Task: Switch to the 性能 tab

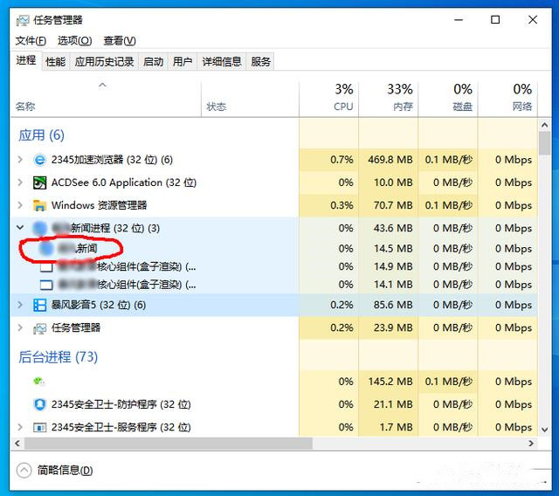Action: [x=56, y=62]
